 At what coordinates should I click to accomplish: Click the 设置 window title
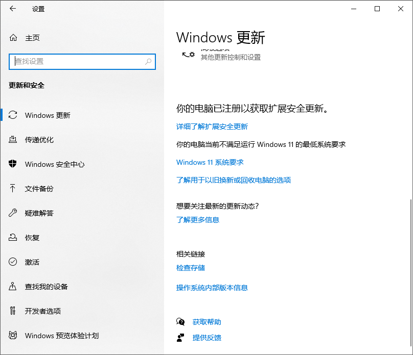(x=38, y=9)
